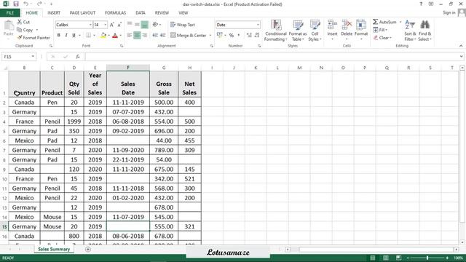The image size is (466, 262).
Task: Expand the Merge & Center dropdown arrow
Action: (210, 36)
